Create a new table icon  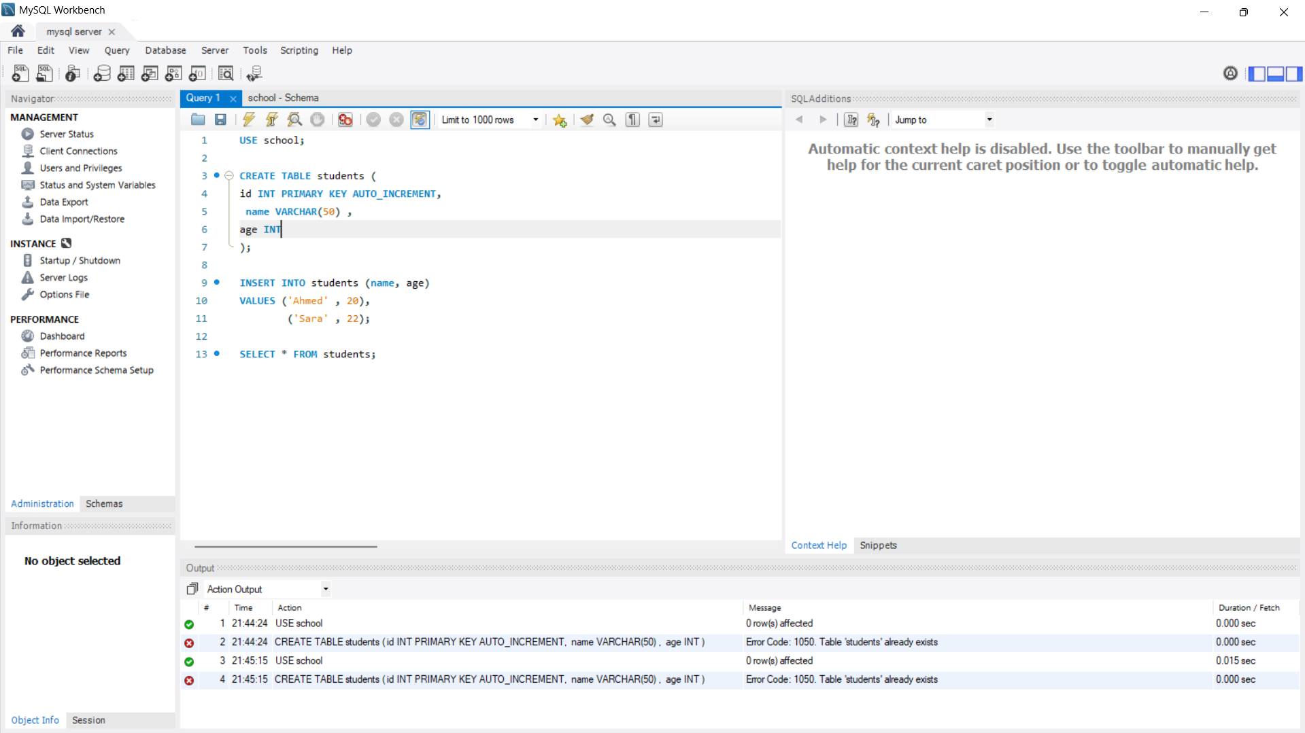(x=126, y=73)
